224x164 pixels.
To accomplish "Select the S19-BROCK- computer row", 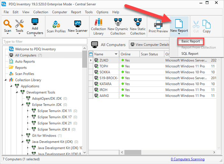I will click(x=152, y=78).
